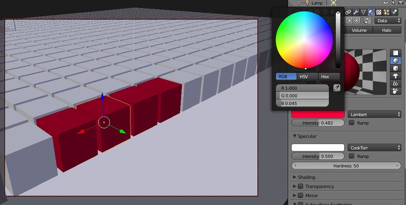The image size is (406, 205).
Task: Expand the Shading panel
Action: (295, 177)
